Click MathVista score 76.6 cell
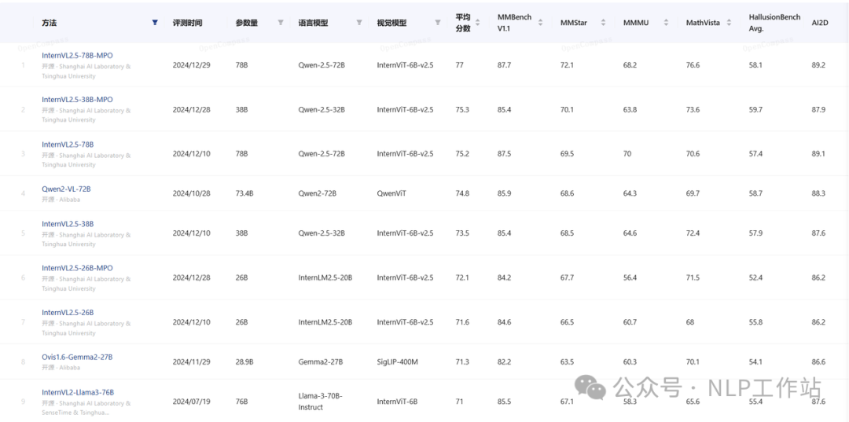The width and height of the screenshot is (849, 422). 693,65
